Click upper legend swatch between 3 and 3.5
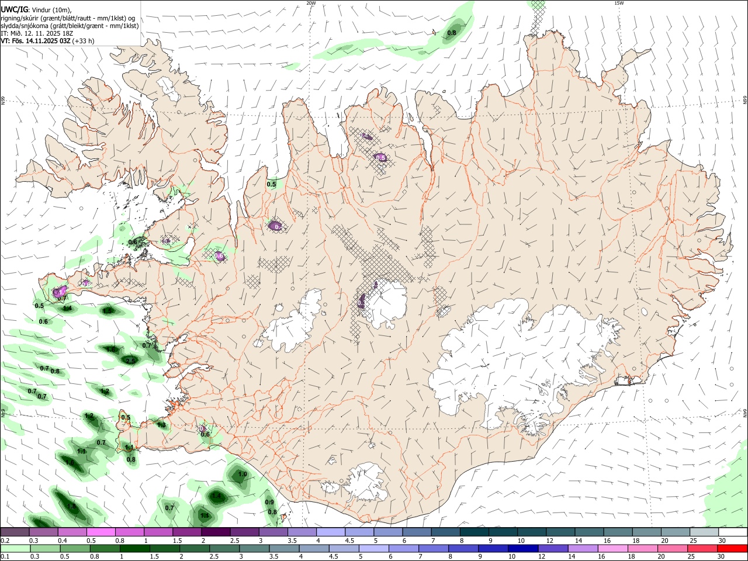 [x=272, y=532]
